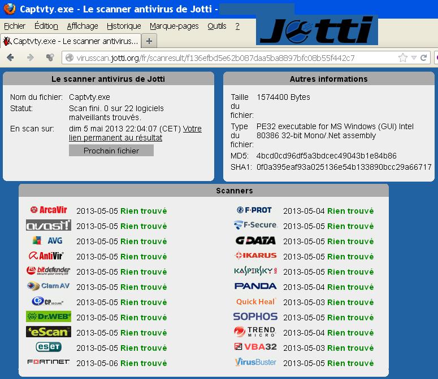Click the forward navigation arrow
438x379 pixels.
coord(30,58)
